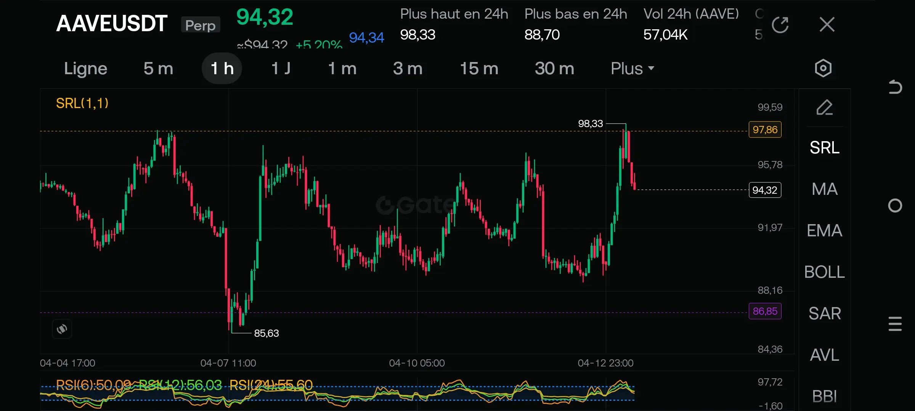
Task: Open chart settings hexagon icon
Action: (823, 68)
